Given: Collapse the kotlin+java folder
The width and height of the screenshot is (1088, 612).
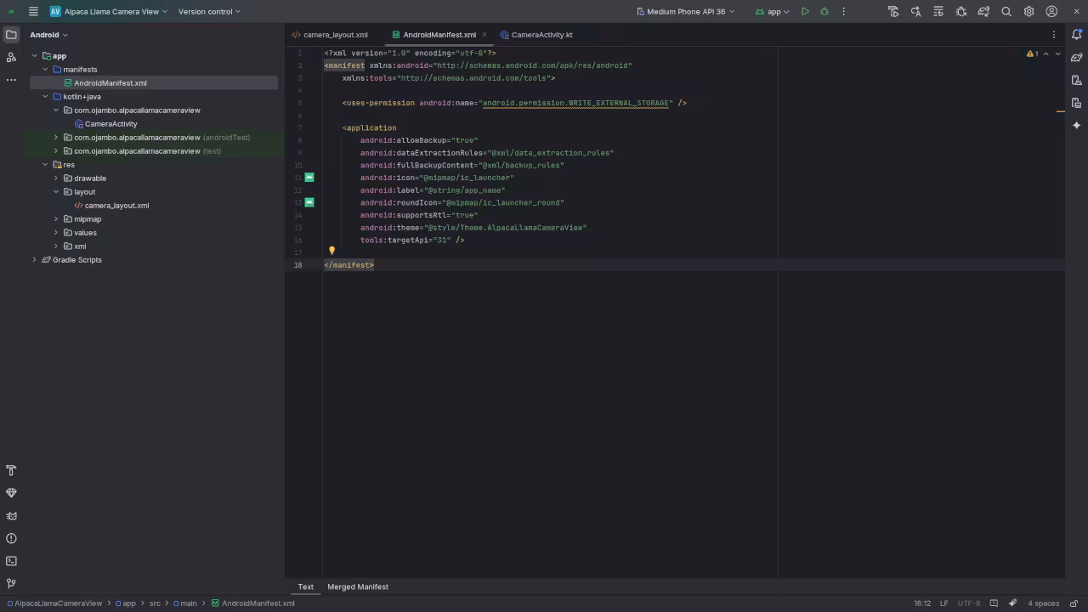Looking at the screenshot, I should click(x=46, y=97).
